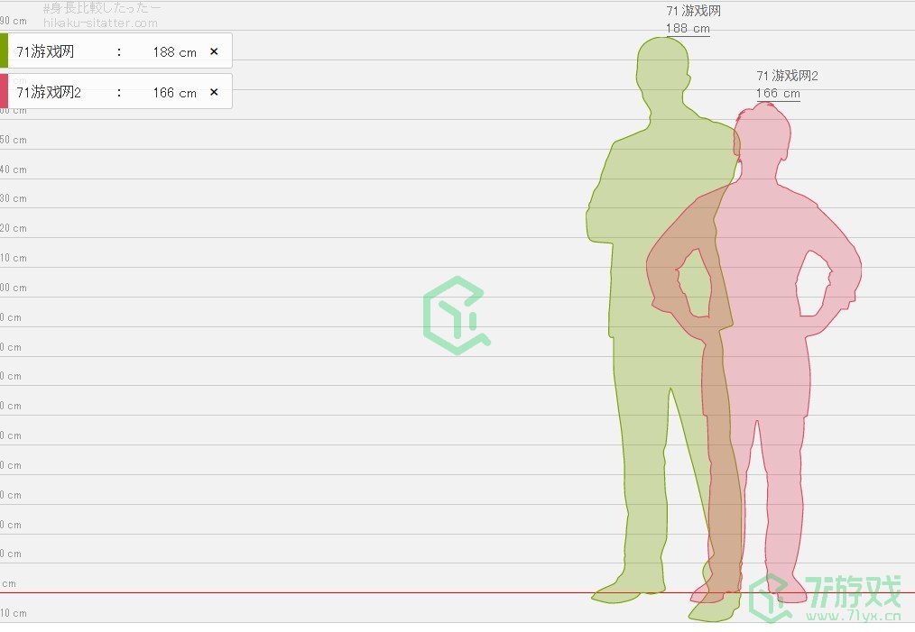
Task: Click the underlined 188 cm above green figure
Action: (688, 29)
